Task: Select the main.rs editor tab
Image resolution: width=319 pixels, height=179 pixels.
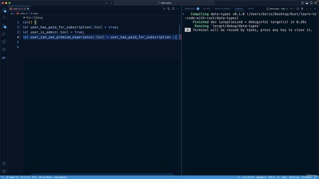Action: (x=19, y=9)
